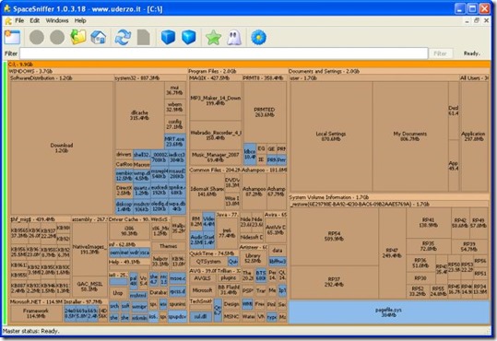
Task: Click the Less detail blue cube icon
Action: click(168, 38)
